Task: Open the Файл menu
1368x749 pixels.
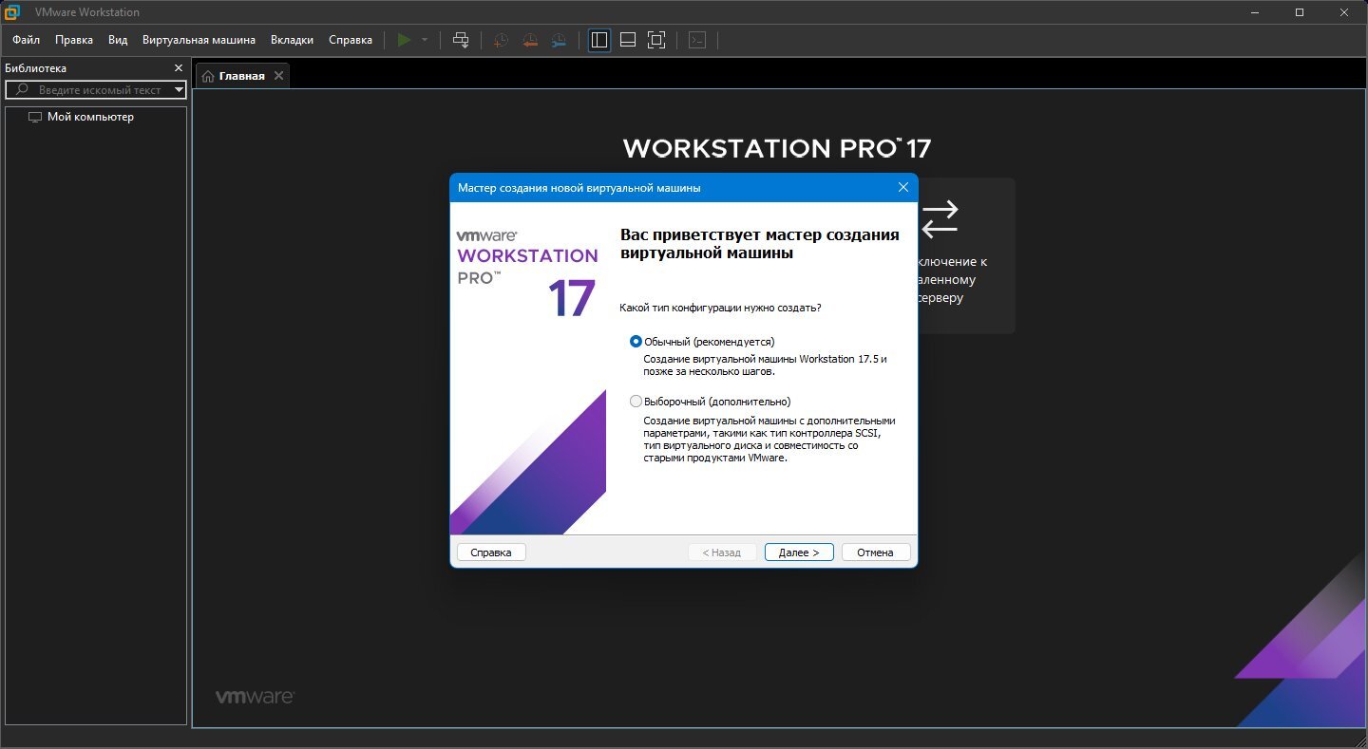Action: [27, 40]
